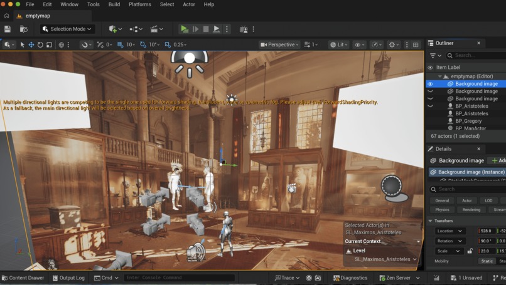Viewport: 506px width, 285px height.
Task: Open the grid snap value 10 dropdown
Action: click(131, 44)
